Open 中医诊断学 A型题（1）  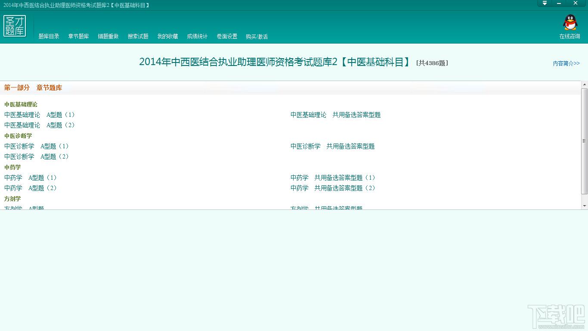[x=37, y=146]
